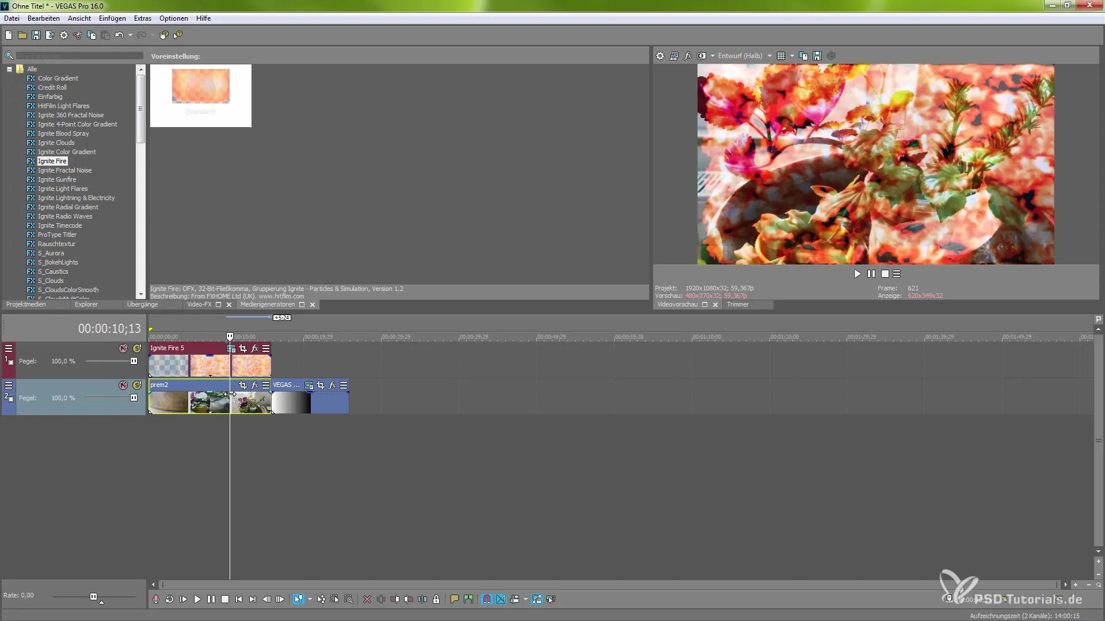The image size is (1105, 621).
Task: Open the hamburger menu under the video preview
Action: click(897, 274)
